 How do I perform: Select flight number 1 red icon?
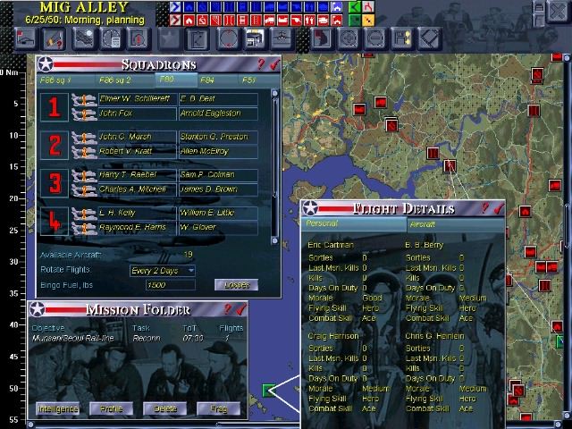click(54, 107)
